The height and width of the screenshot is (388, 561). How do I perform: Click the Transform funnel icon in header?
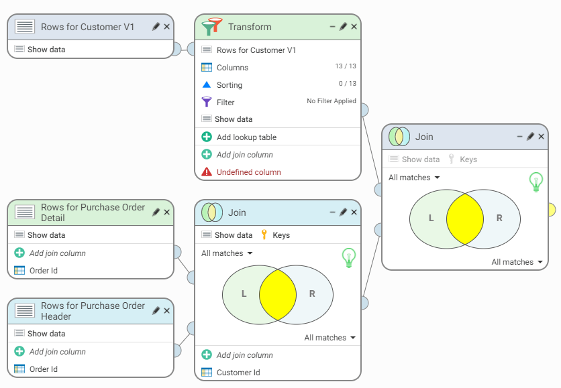click(x=212, y=27)
